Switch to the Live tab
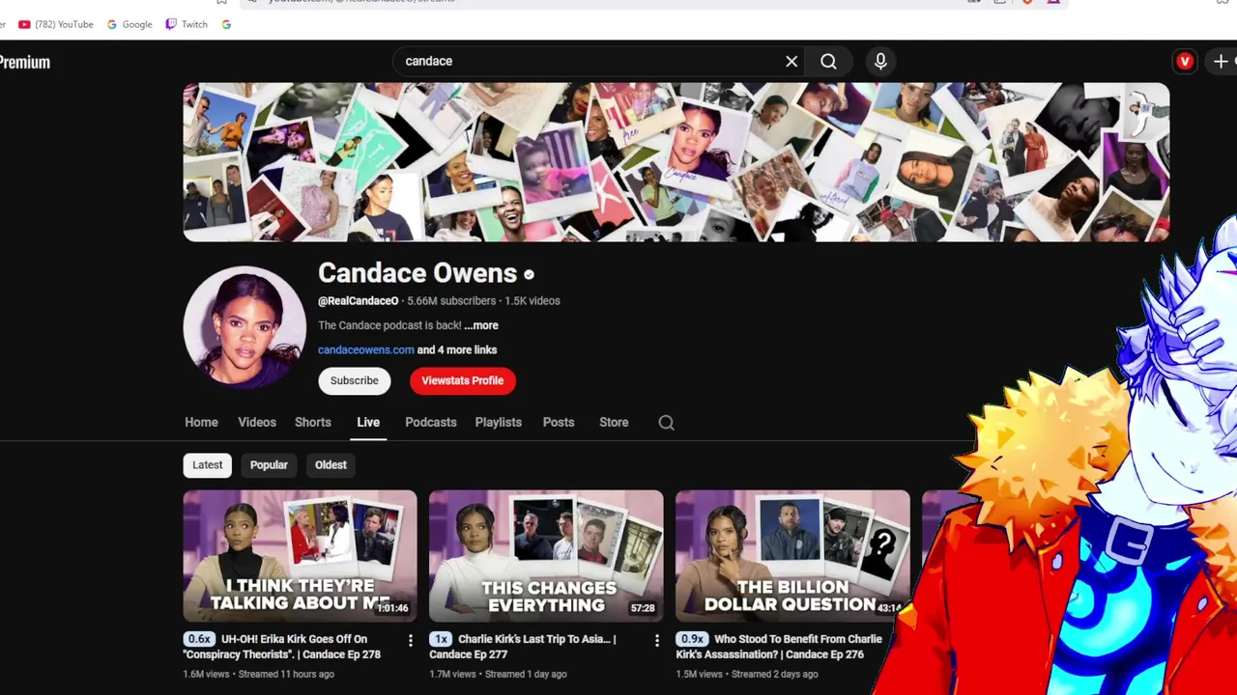 click(x=368, y=422)
